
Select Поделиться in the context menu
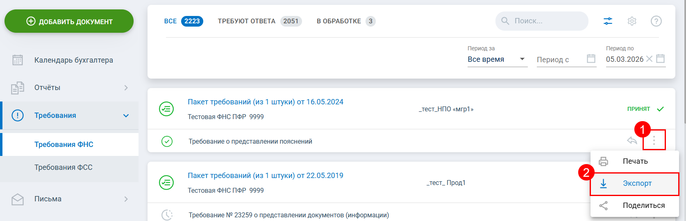[643, 205]
